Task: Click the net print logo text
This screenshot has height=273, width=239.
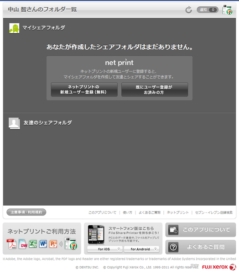Action: [x=119, y=63]
